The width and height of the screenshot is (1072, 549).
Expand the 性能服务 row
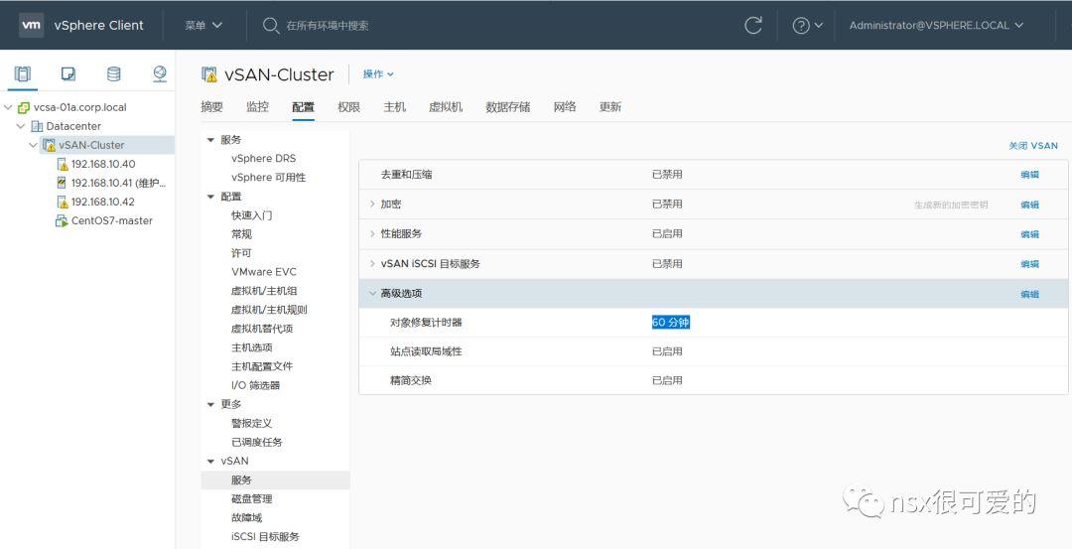point(372,234)
